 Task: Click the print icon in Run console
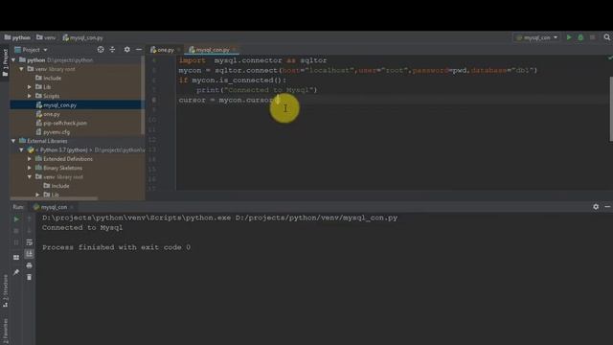(29, 265)
